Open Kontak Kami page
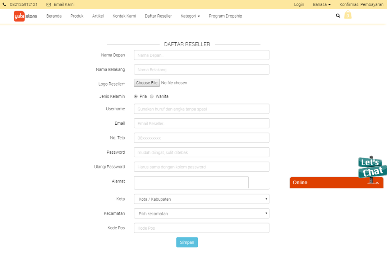387x258 pixels. pos(124,16)
